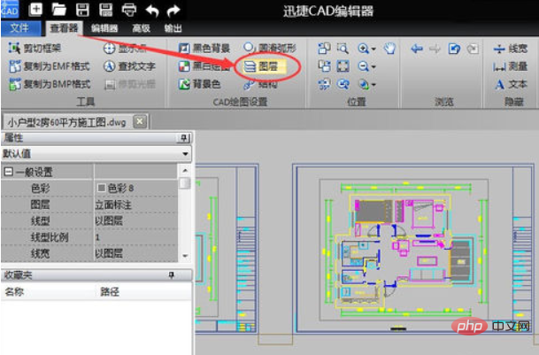Click the 图层 value 立面标注
This screenshot has width=539, height=355.
[113, 205]
